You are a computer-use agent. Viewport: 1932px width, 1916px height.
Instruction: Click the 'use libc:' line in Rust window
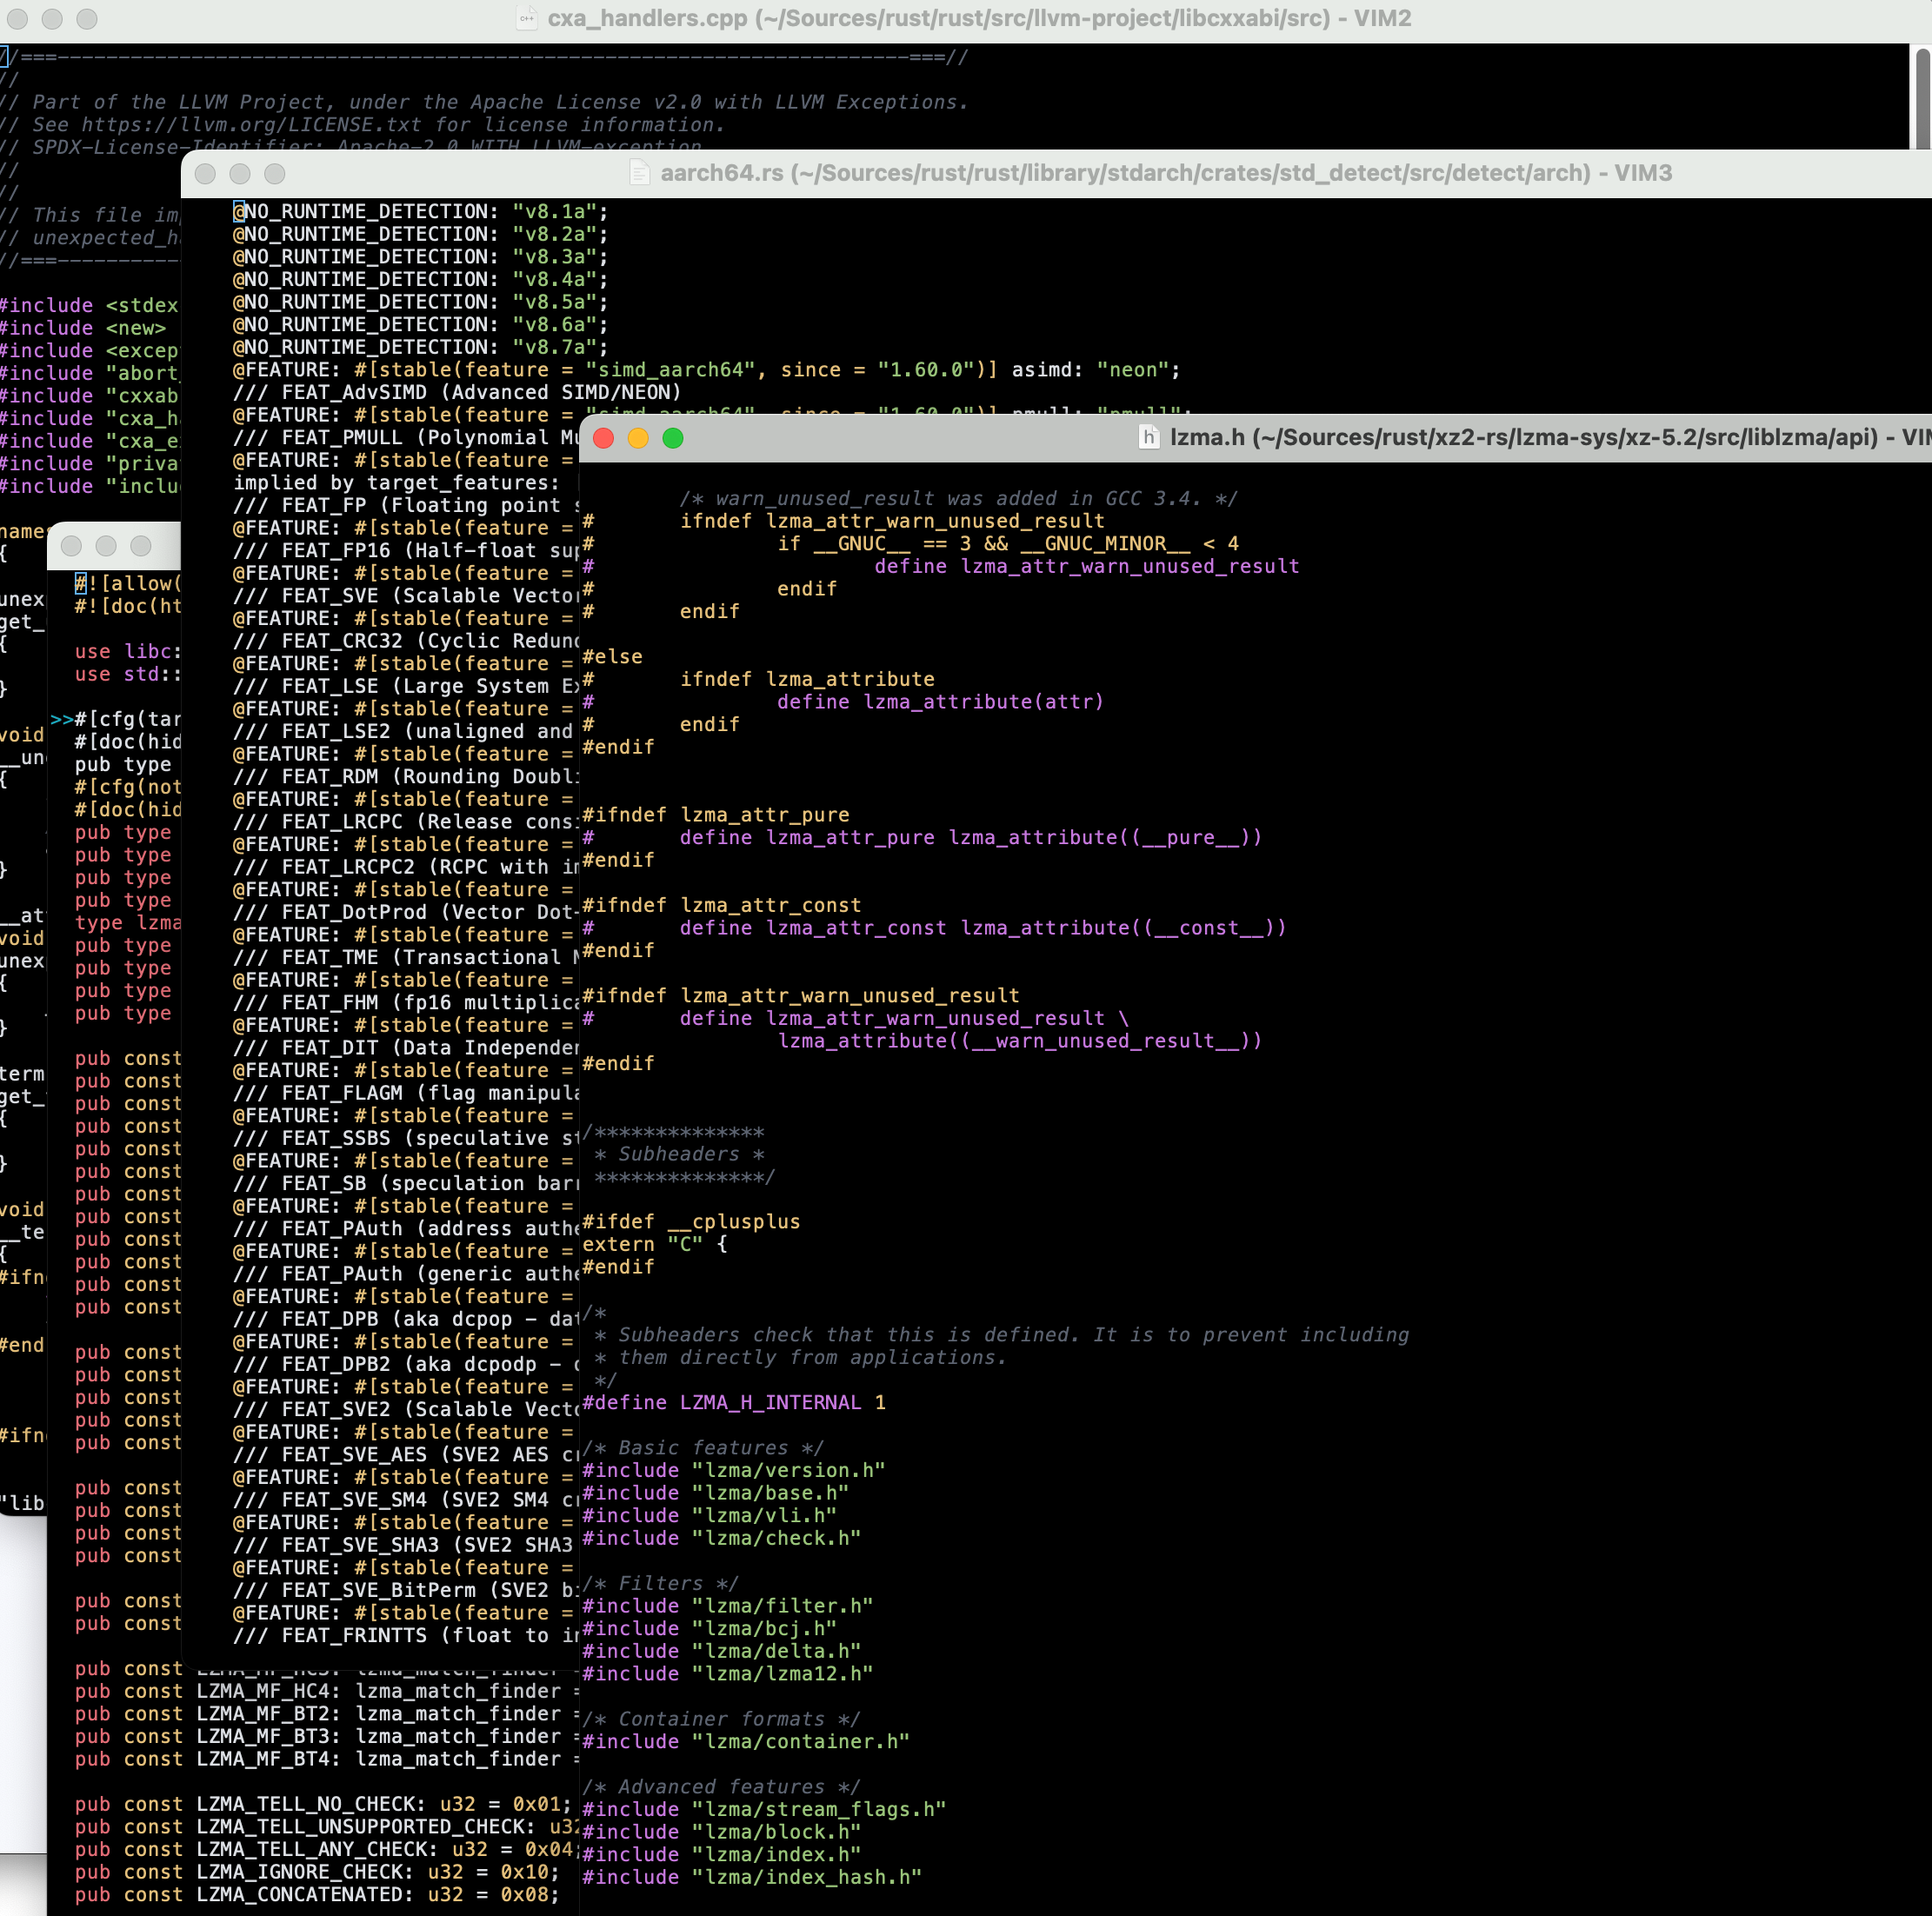point(127,651)
